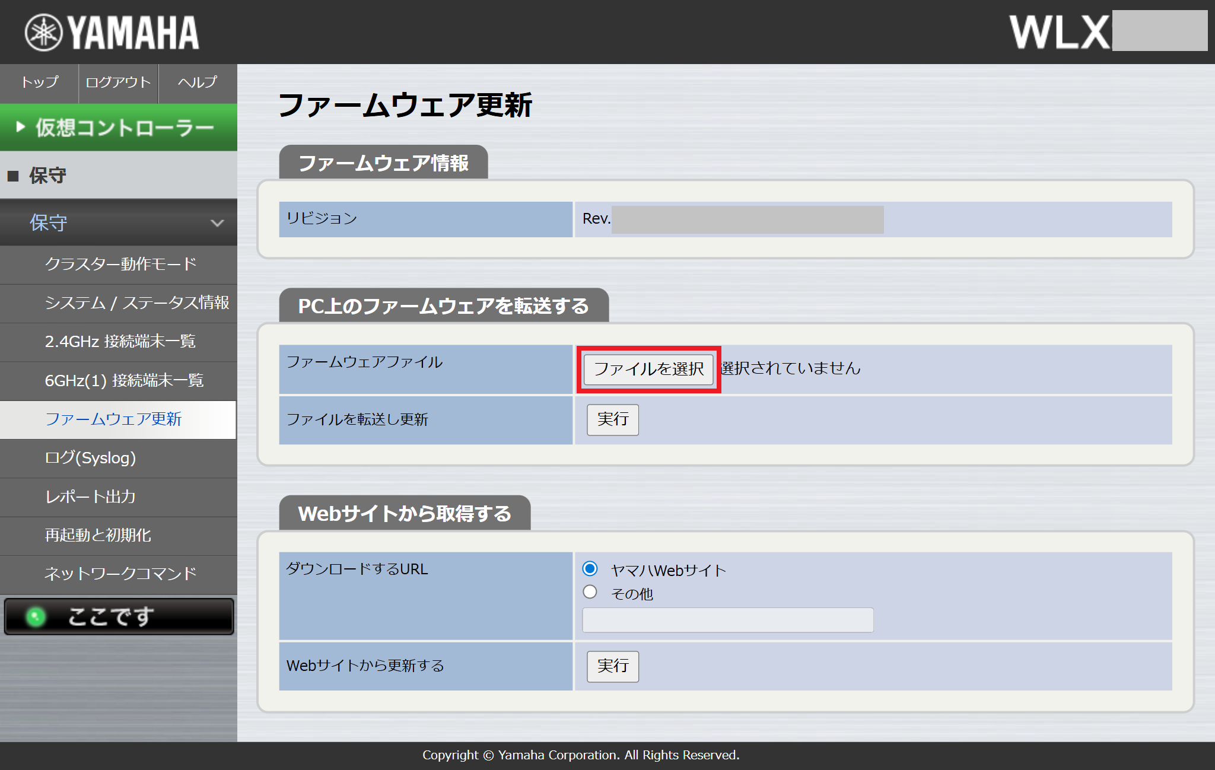This screenshot has width=1215, height=770.
Task: Click the PC上のファームウェアを転送する heading
Action: 444,306
